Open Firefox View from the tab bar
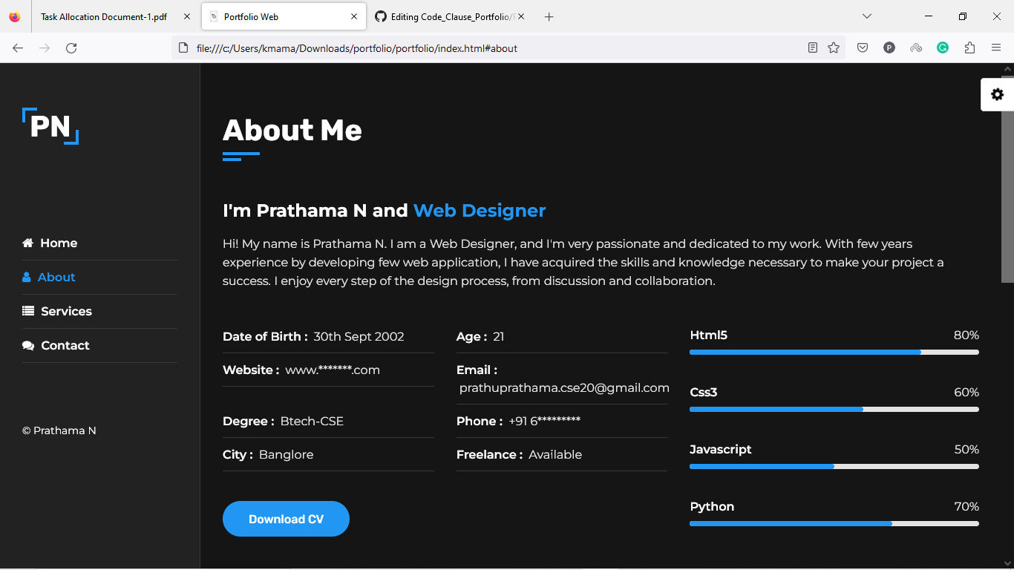 click(15, 16)
